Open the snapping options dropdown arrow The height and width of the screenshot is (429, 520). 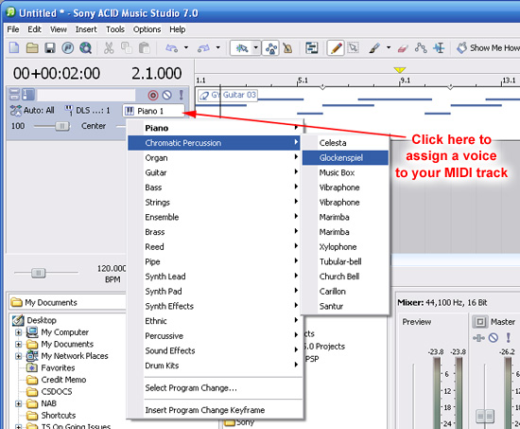point(255,48)
